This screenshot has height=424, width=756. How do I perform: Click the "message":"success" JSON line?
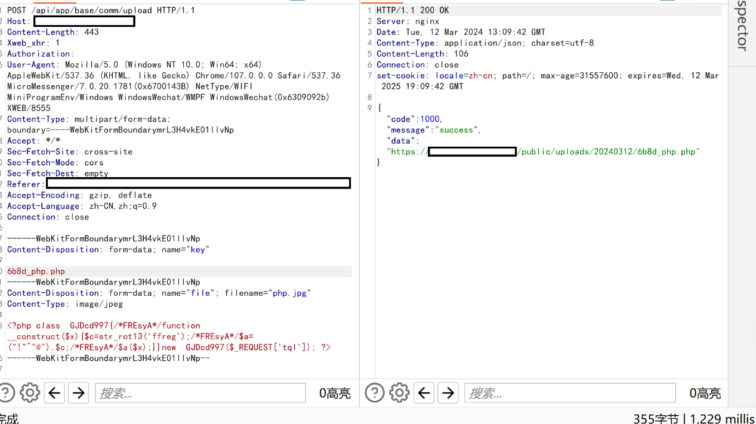tap(434, 130)
